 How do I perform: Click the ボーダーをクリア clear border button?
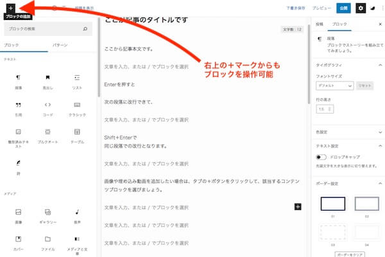[350, 254]
